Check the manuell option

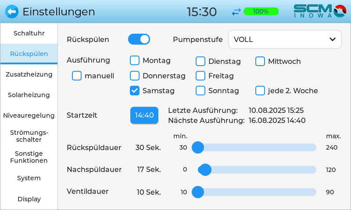click(x=77, y=76)
